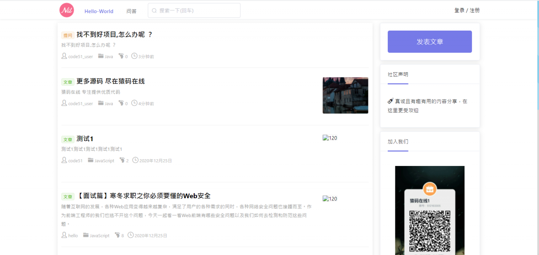Select footprint icon beside 2 in 测试1 post
Image resolution: width=539 pixels, height=255 pixels.
[123, 160]
